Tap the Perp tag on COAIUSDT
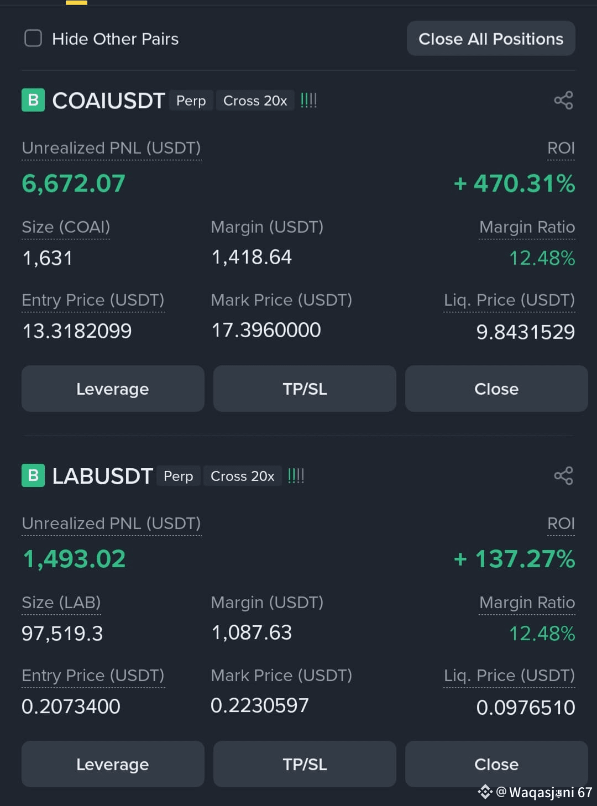This screenshot has width=597, height=806. point(191,101)
